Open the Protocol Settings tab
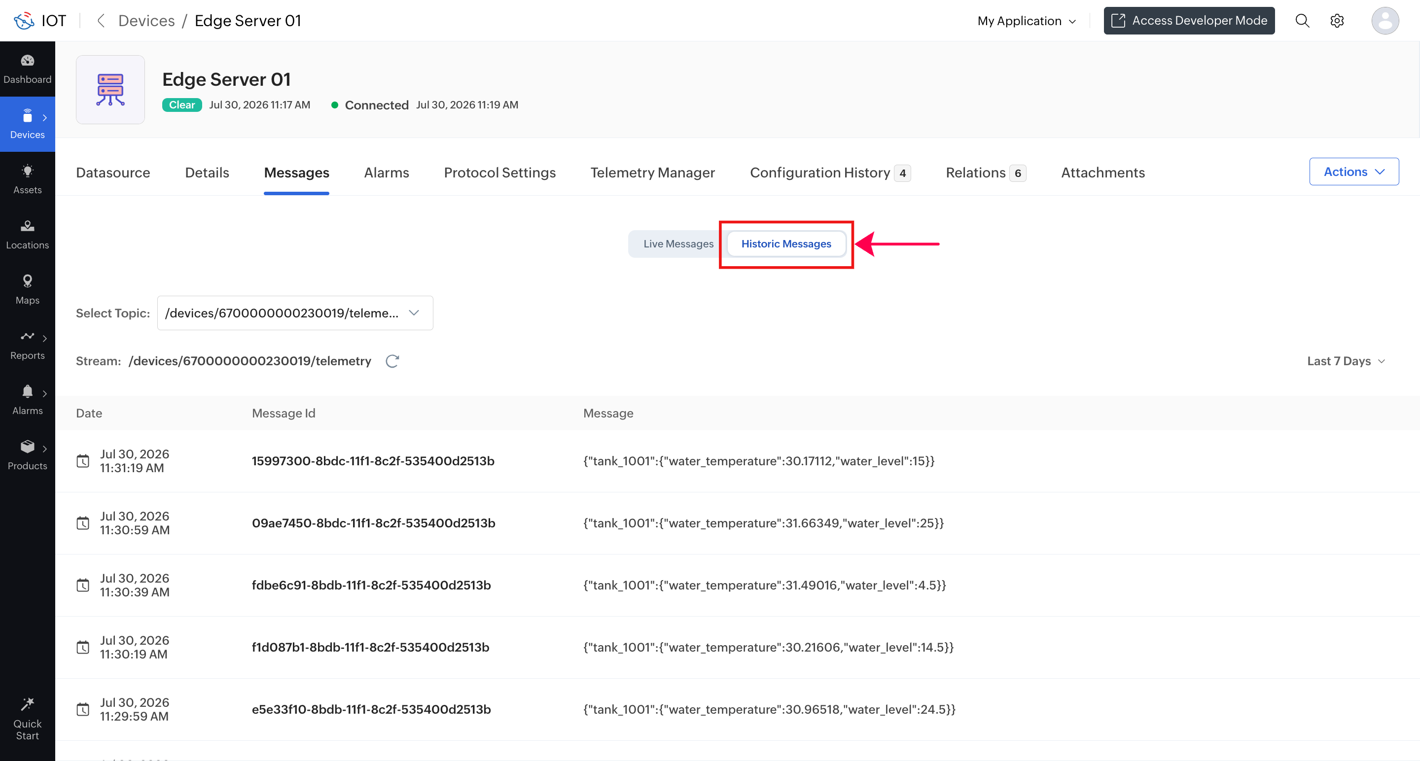 click(x=499, y=173)
